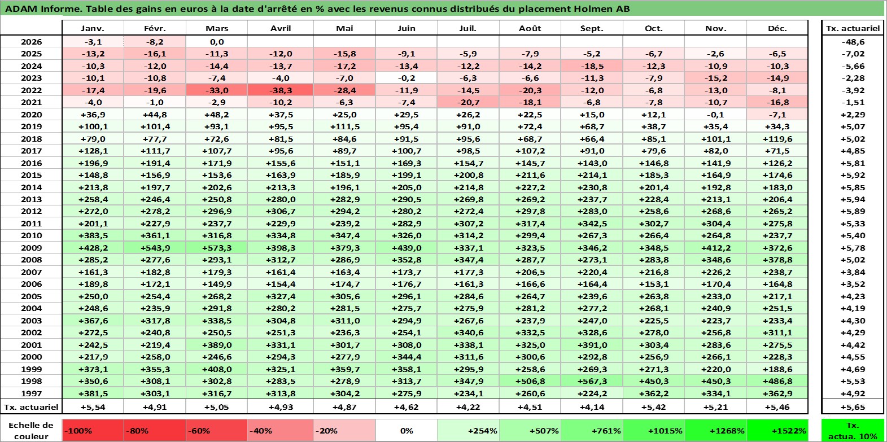887x442 pixels.
Task: Click the 'Nov.' column header
Action: (x=716, y=28)
